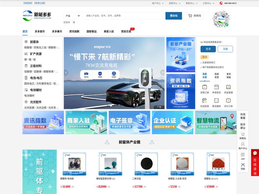Expand the 订单中心 top dropdown

pos(208,3)
